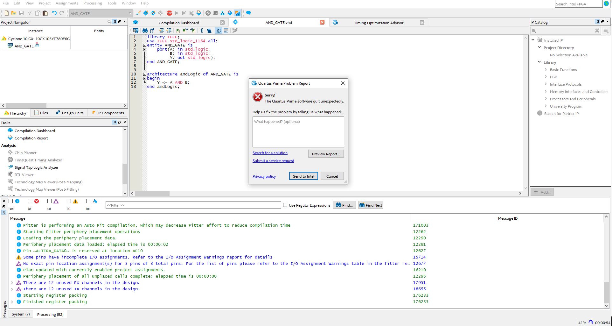The height and width of the screenshot is (326, 612).
Task: Toggle the blue flag filter checkbox
Action: coord(88,201)
